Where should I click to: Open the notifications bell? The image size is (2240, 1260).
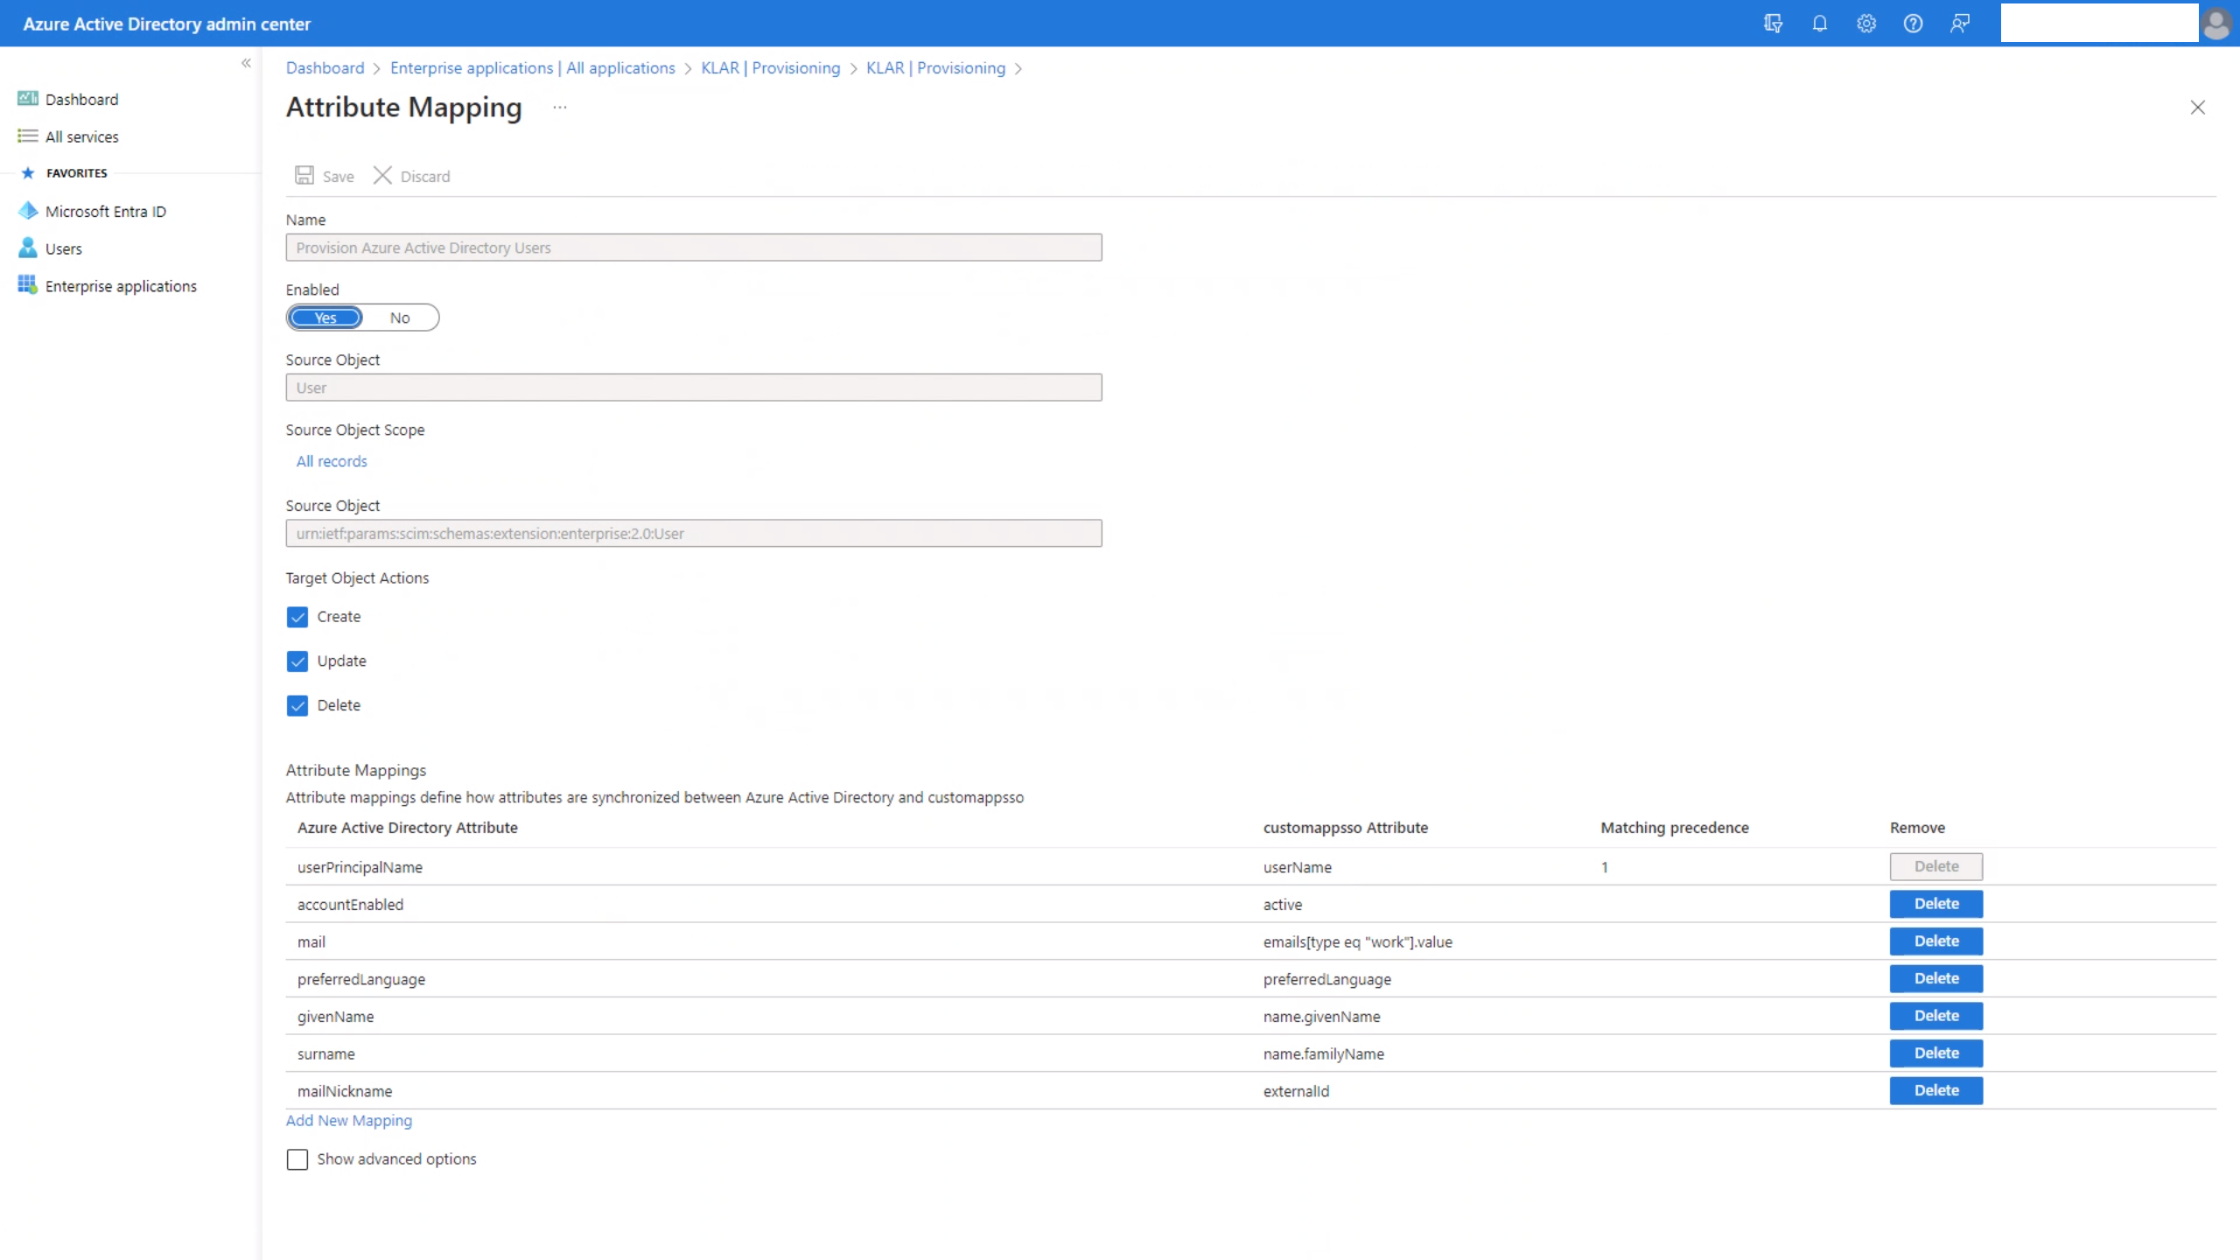click(x=1820, y=24)
